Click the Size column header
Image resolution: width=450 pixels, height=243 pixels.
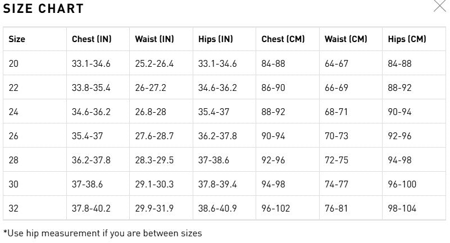[17, 39]
